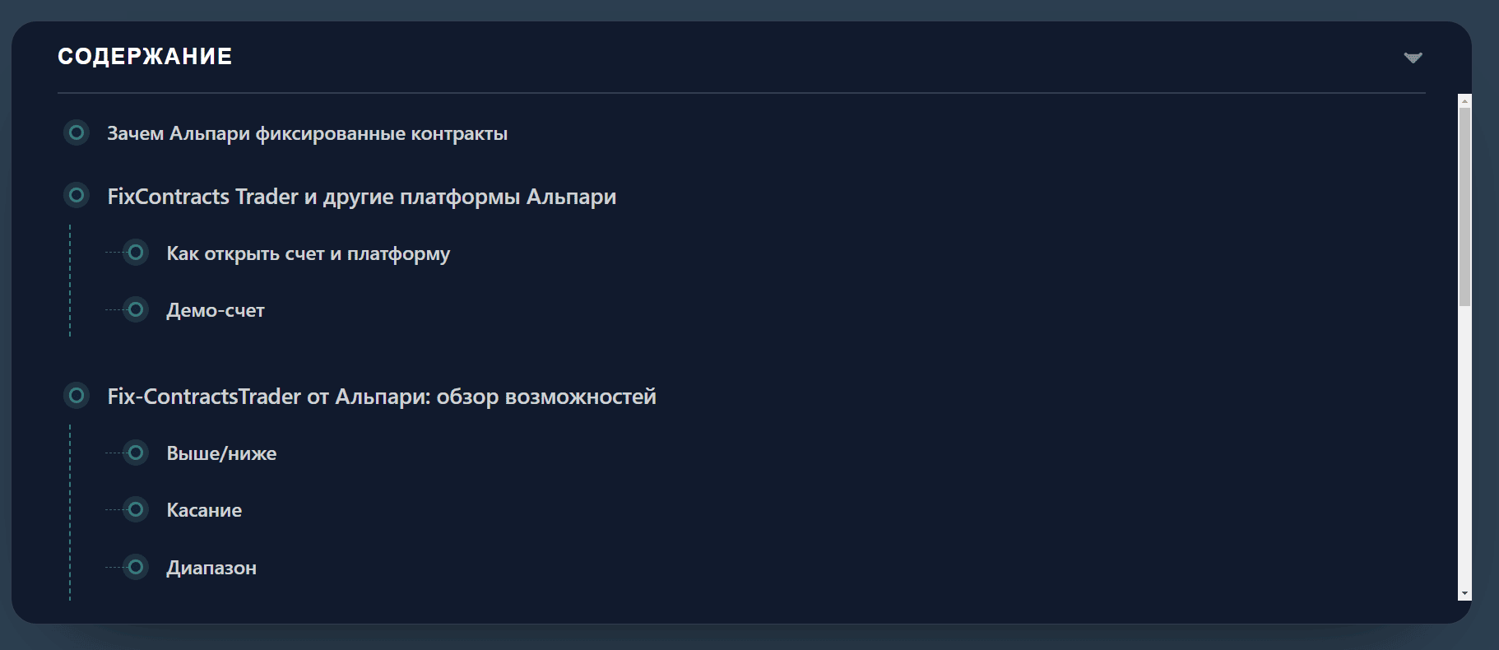Click the СОДЕРЖАНИЕ header title
1499x650 pixels.
tap(145, 56)
